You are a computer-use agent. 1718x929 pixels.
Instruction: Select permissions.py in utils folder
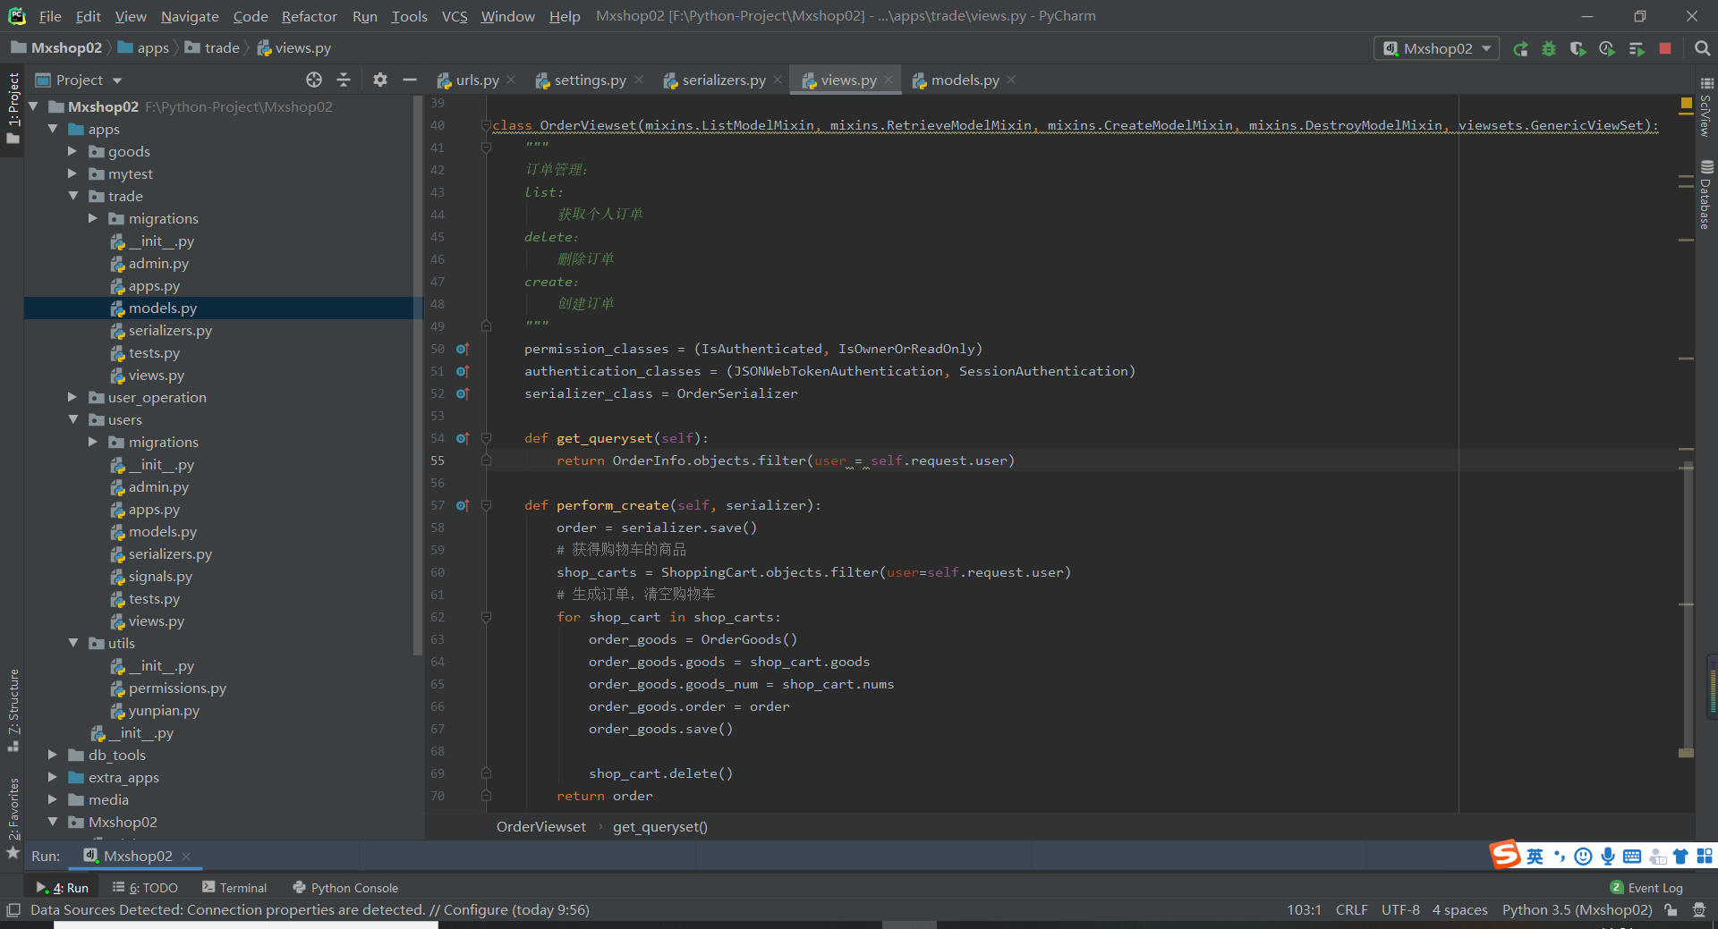coord(177,688)
